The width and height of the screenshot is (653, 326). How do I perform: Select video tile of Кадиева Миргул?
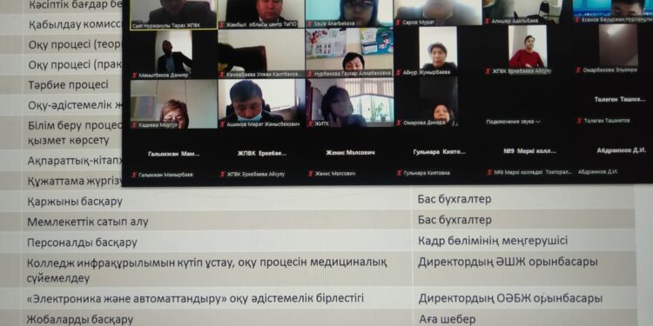pos(173,104)
